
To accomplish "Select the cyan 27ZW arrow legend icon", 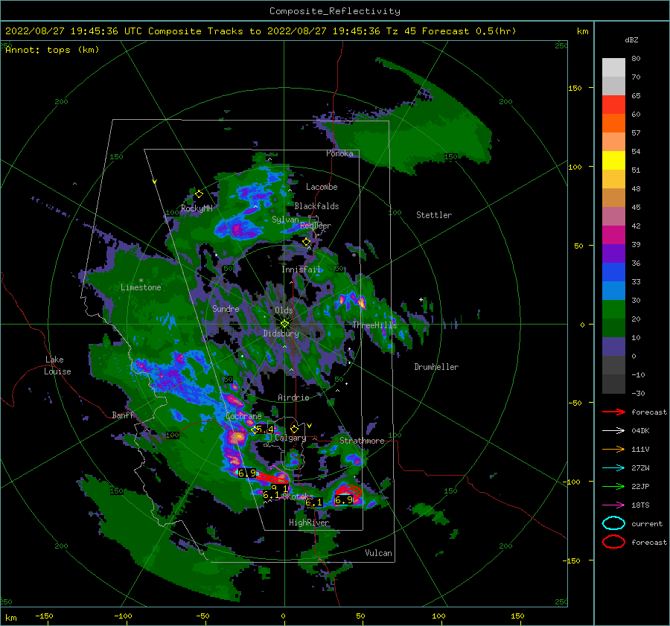I will pos(613,468).
